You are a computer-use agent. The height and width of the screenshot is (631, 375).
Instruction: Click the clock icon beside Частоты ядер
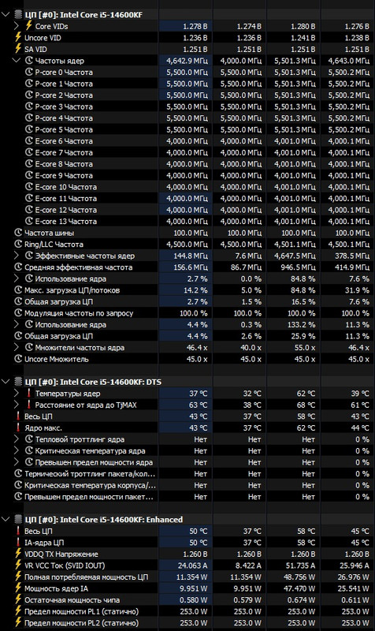click(x=28, y=61)
